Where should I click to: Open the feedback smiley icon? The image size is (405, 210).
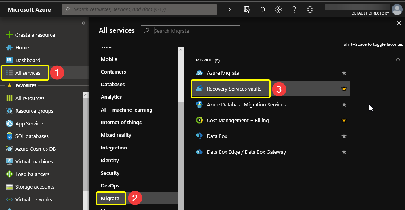[x=310, y=9]
